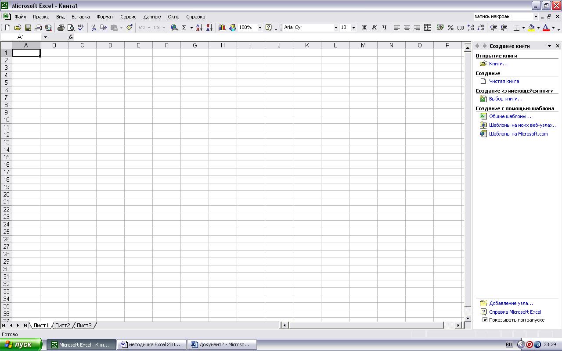Run the spelling check icon

click(x=81, y=27)
